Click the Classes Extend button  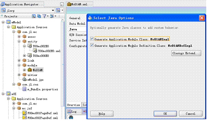(186, 53)
